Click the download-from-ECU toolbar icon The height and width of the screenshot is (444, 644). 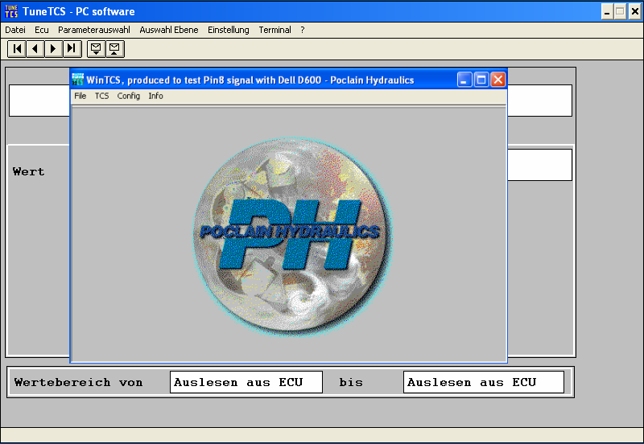[x=96, y=49]
